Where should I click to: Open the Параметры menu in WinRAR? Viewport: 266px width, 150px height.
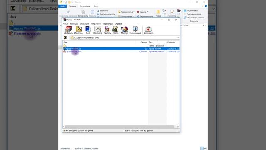(107, 24)
